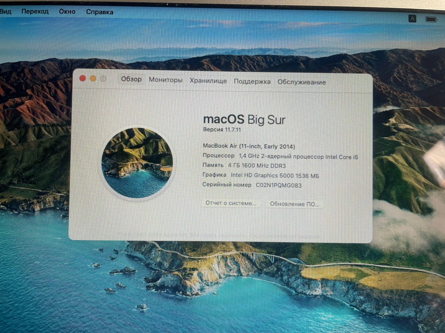This screenshot has width=445, height=333.
Task: Click the yellow minimize button of the window
Action: point(93,79)
